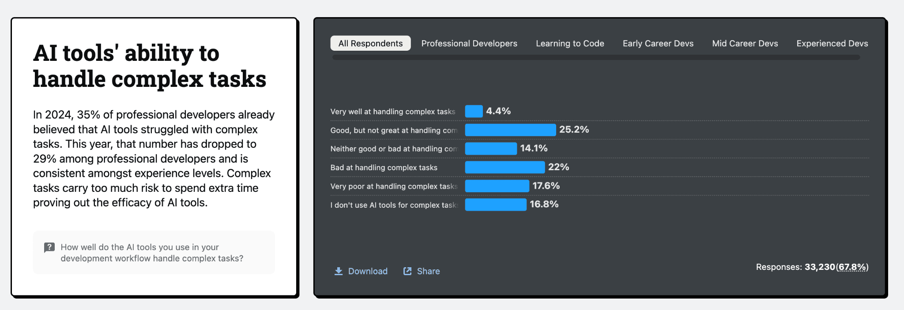Click the Download arrow icon

339,271
